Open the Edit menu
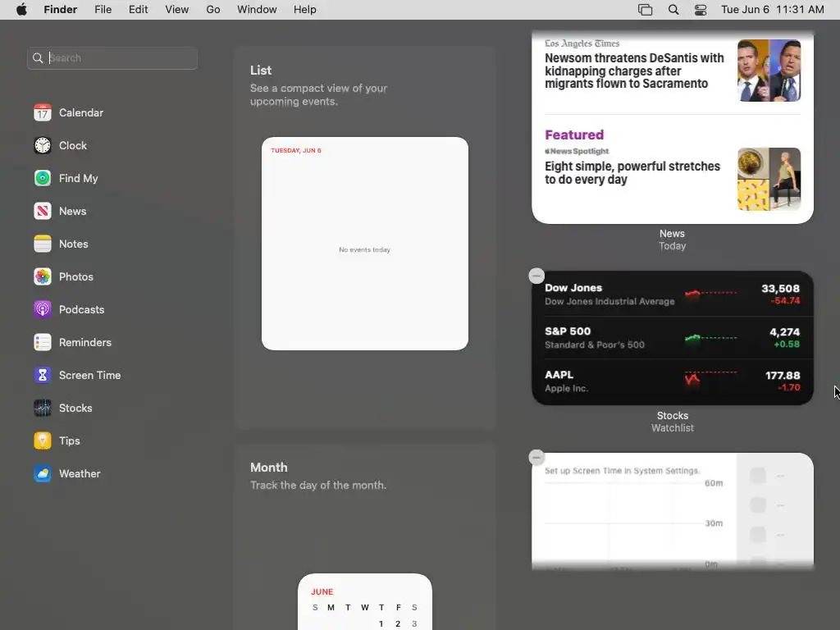840x630 pixels. pyautogui.click(x=138, y=10)
